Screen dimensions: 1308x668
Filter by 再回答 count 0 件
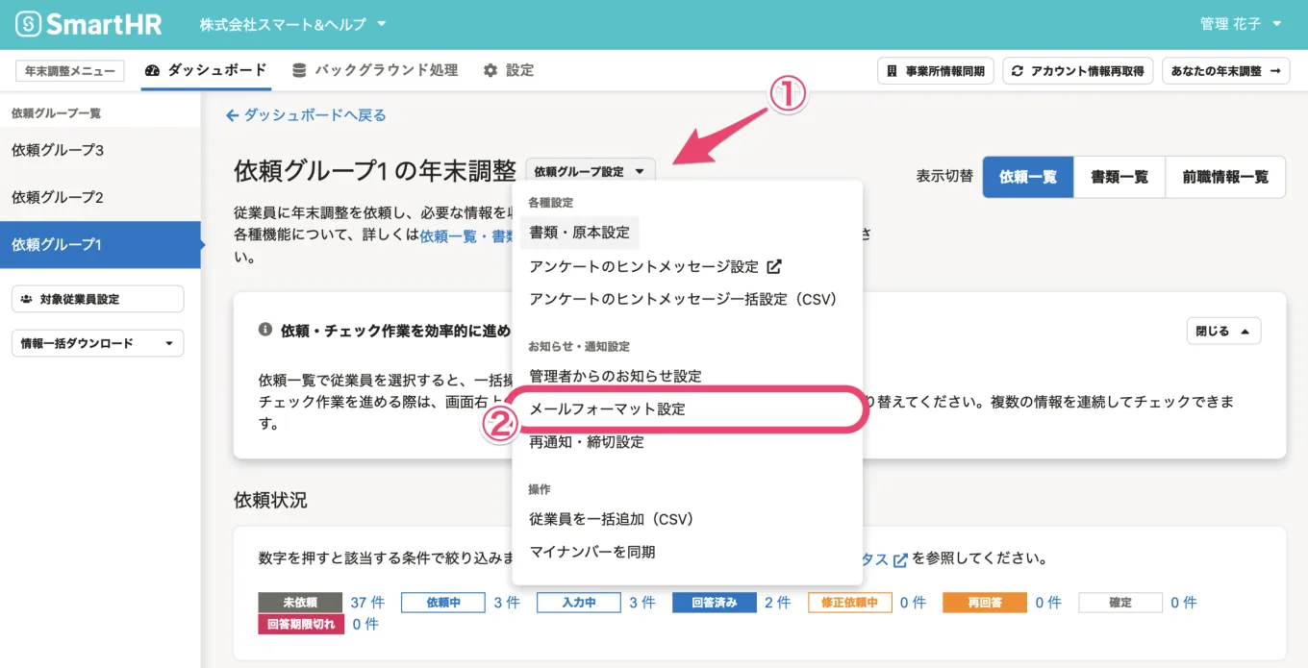[x=1048, y=603]
